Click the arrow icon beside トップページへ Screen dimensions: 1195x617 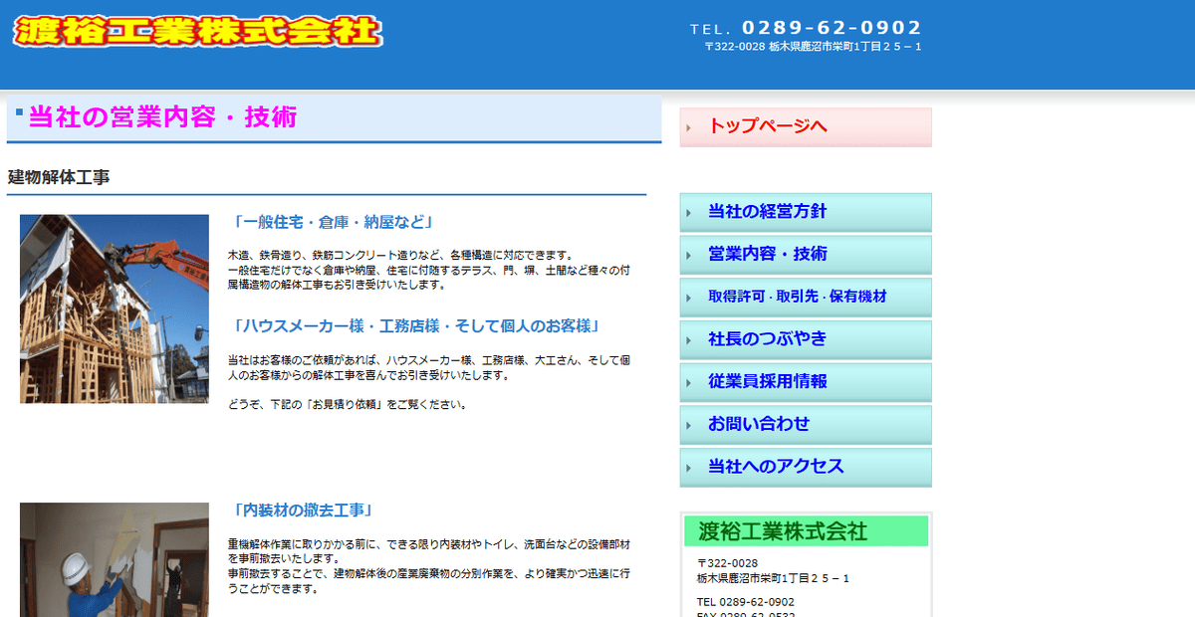click(689, 126)
